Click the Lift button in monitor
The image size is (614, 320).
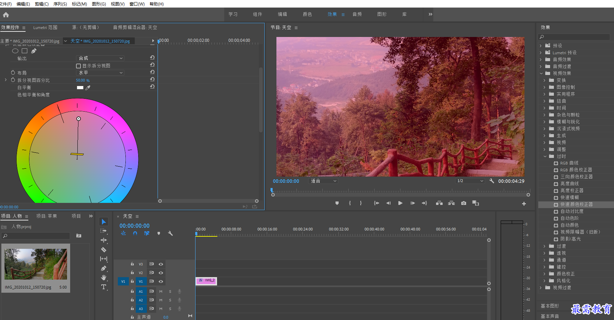click(x=439, y=203)
